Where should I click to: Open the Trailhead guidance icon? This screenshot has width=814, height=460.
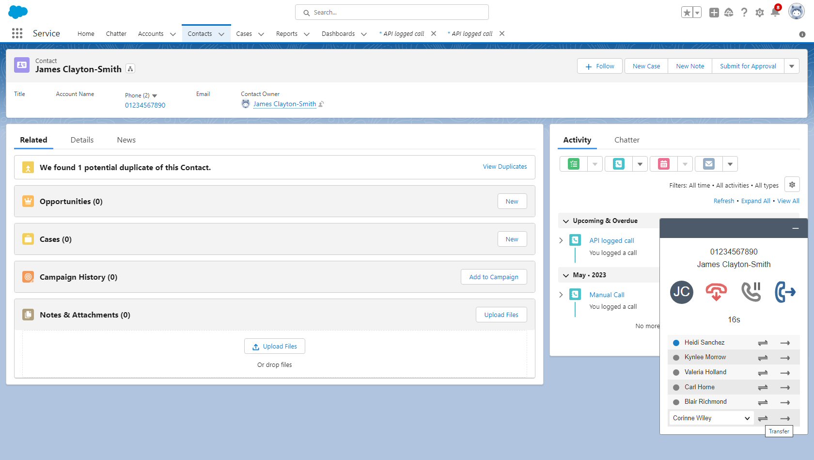click(729, 13)
